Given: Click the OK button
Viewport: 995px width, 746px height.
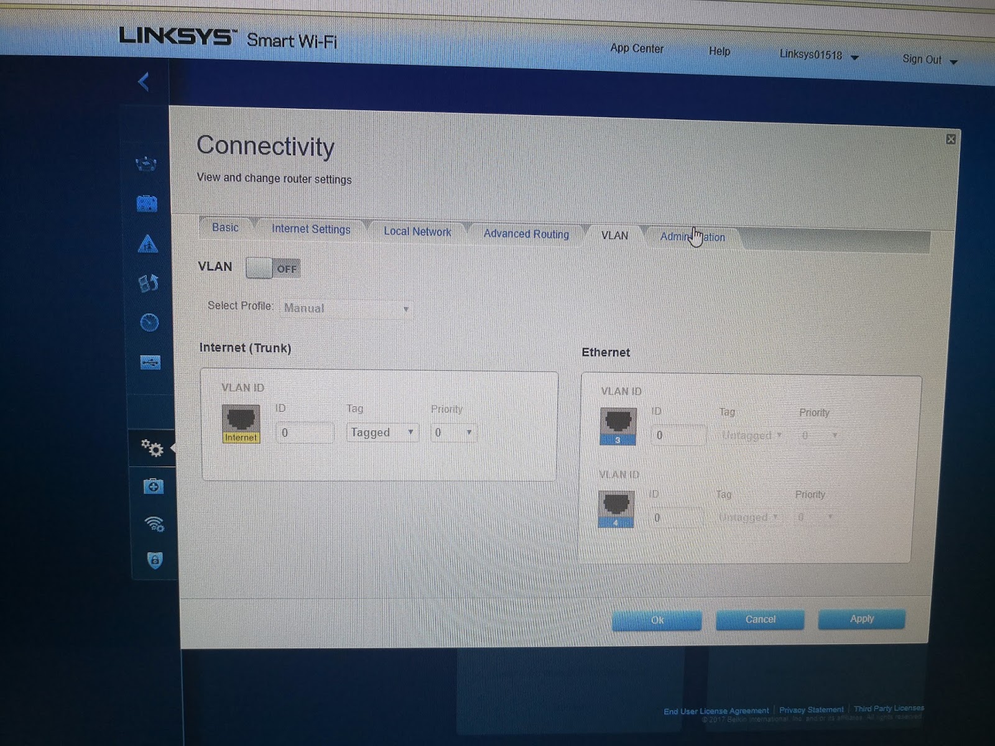Looking at the screenshot, I should click(657, 620).
